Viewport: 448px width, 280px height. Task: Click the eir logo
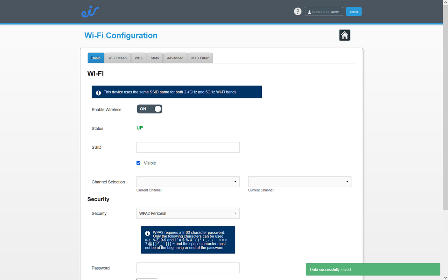[90, 12]
